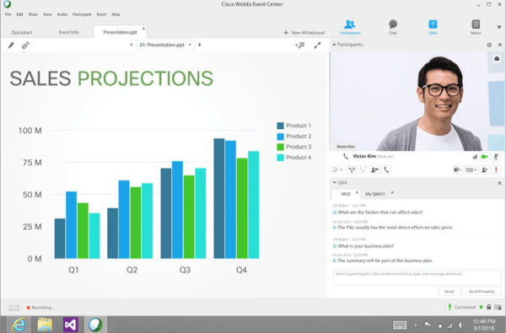Toggle the green video camera for Victor Kim

coord(484,157)
